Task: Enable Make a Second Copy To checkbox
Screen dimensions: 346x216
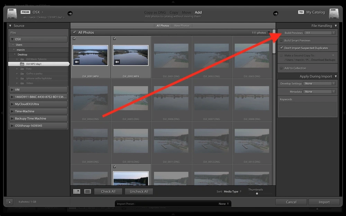Action: (x=281, y=55)
